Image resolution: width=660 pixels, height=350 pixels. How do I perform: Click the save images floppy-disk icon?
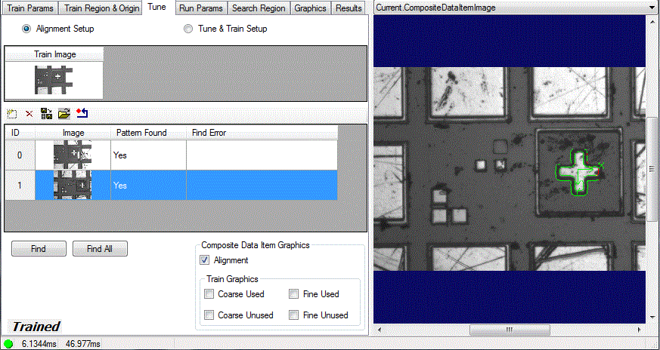pyautogui.click(x=46, y=113)
